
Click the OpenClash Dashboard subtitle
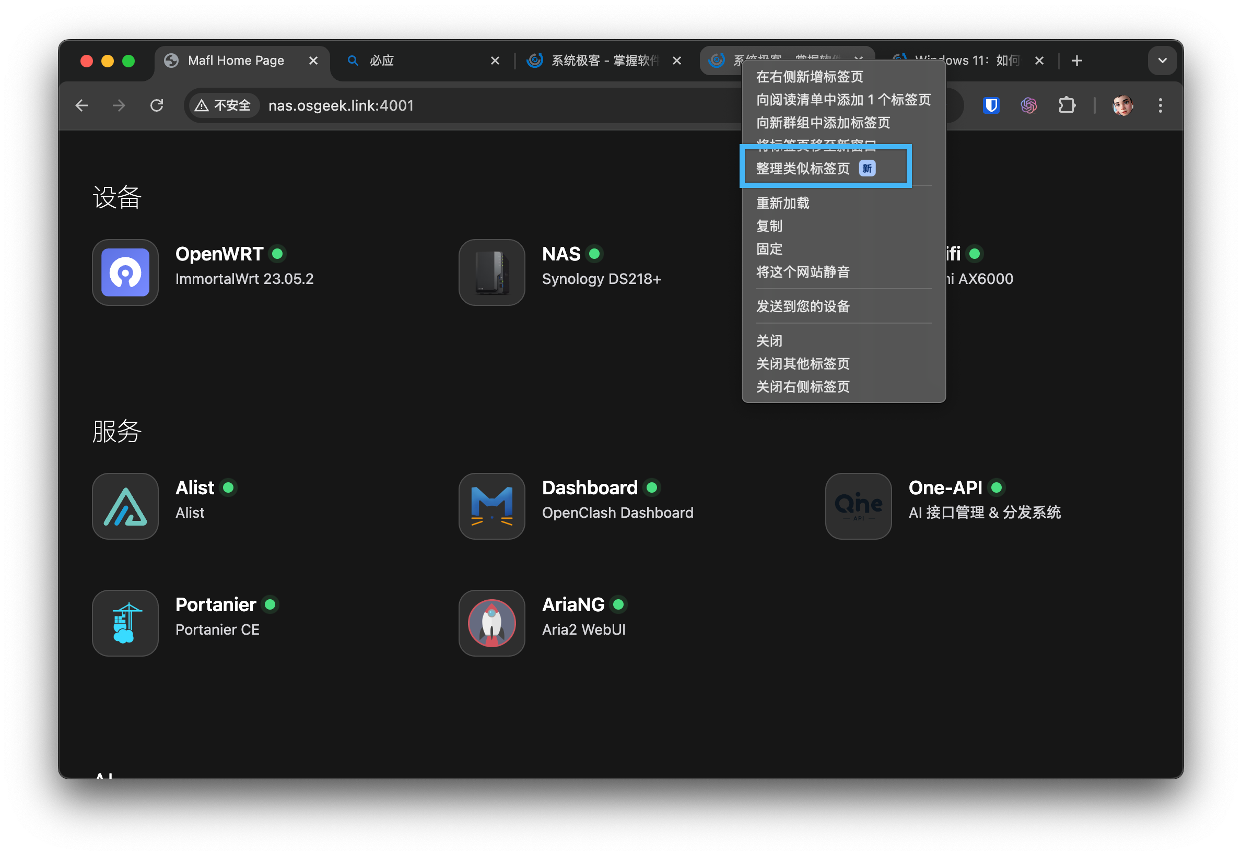point(618,513)
